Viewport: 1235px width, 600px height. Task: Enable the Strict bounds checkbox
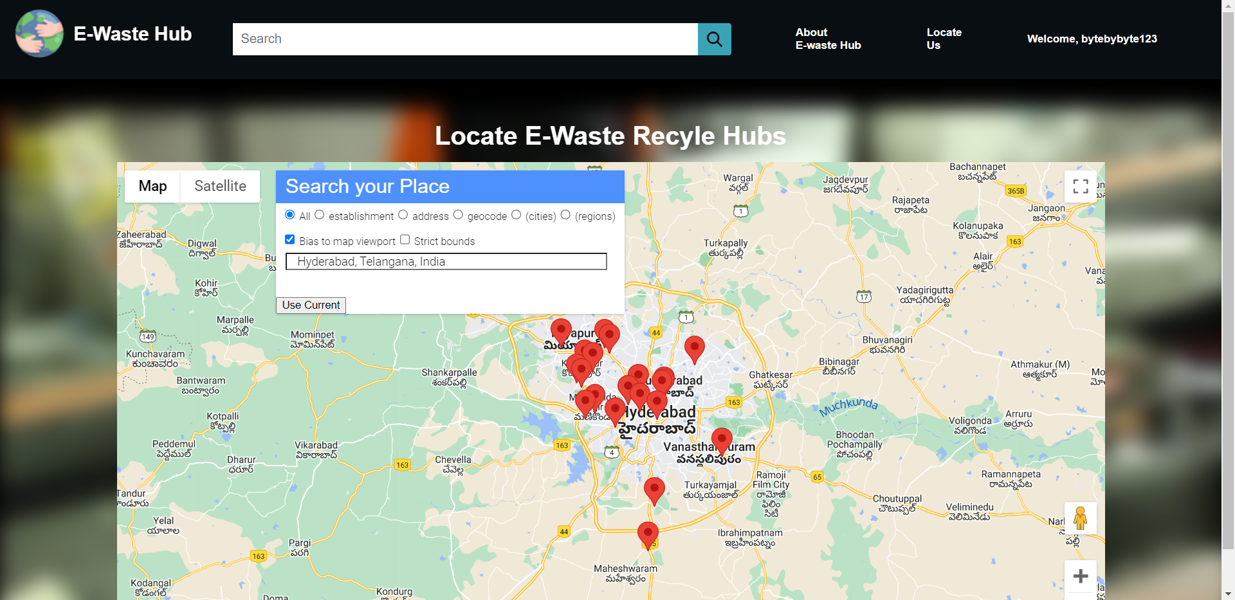tap(405, 239)
